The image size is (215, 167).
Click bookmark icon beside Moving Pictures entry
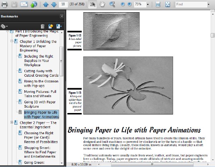[x=20, y=91]
